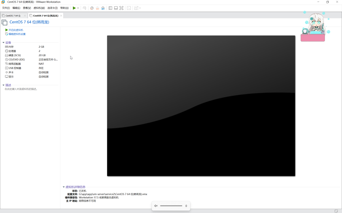This screenshot has width=342, height=213.
Task: Click the description input text area
Action: (21, 89)
